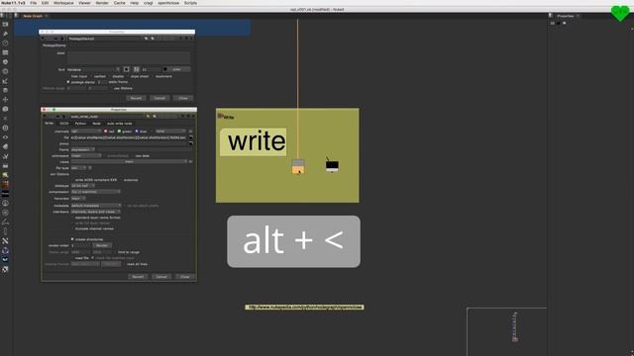634x356 pixels.
Task: Open the Workspace menu
Action: (63, 3)
